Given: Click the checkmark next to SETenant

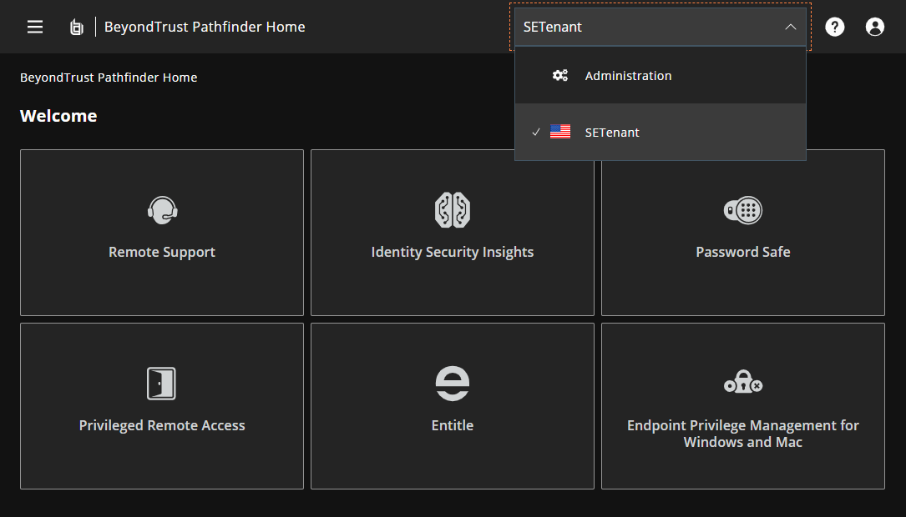Looking at the screenshot, I should point(536,132).
